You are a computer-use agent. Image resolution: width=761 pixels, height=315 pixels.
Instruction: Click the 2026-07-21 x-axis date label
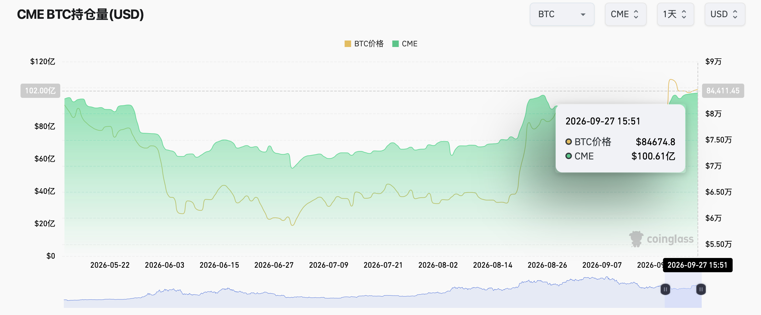pos(383,265)
